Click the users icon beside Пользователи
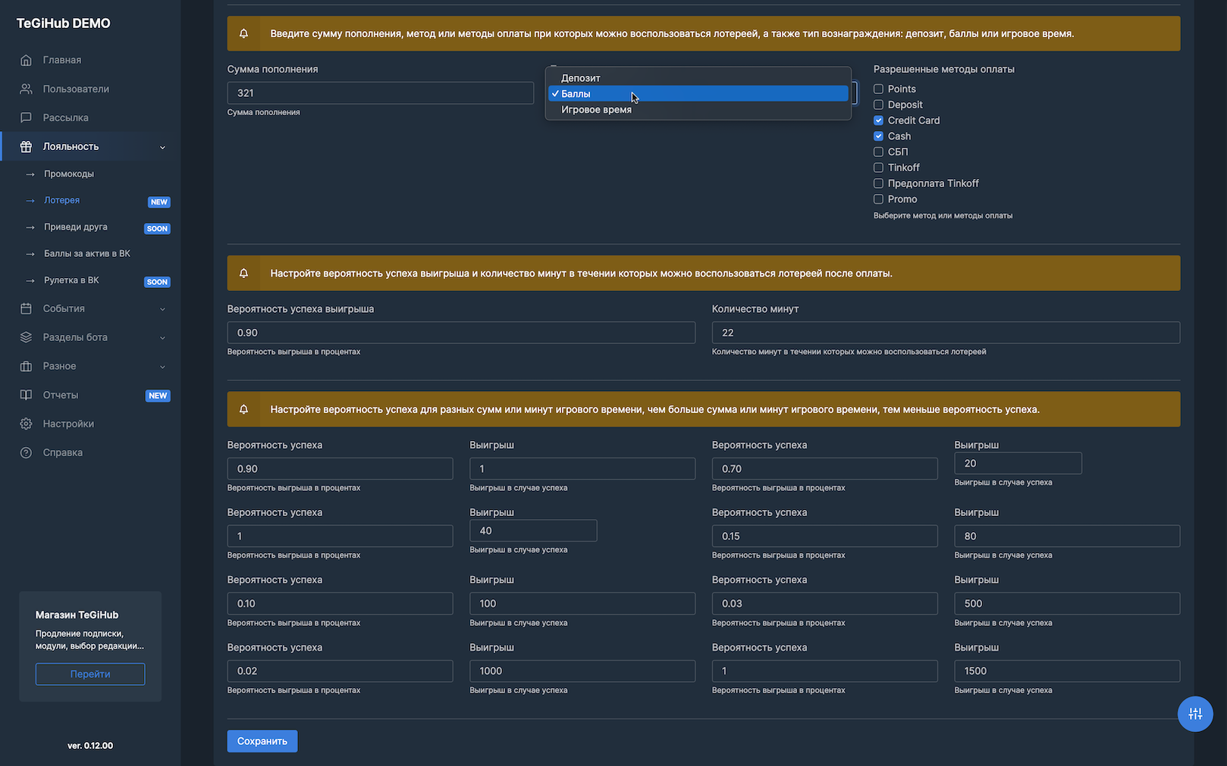 [x=26, y=89]
